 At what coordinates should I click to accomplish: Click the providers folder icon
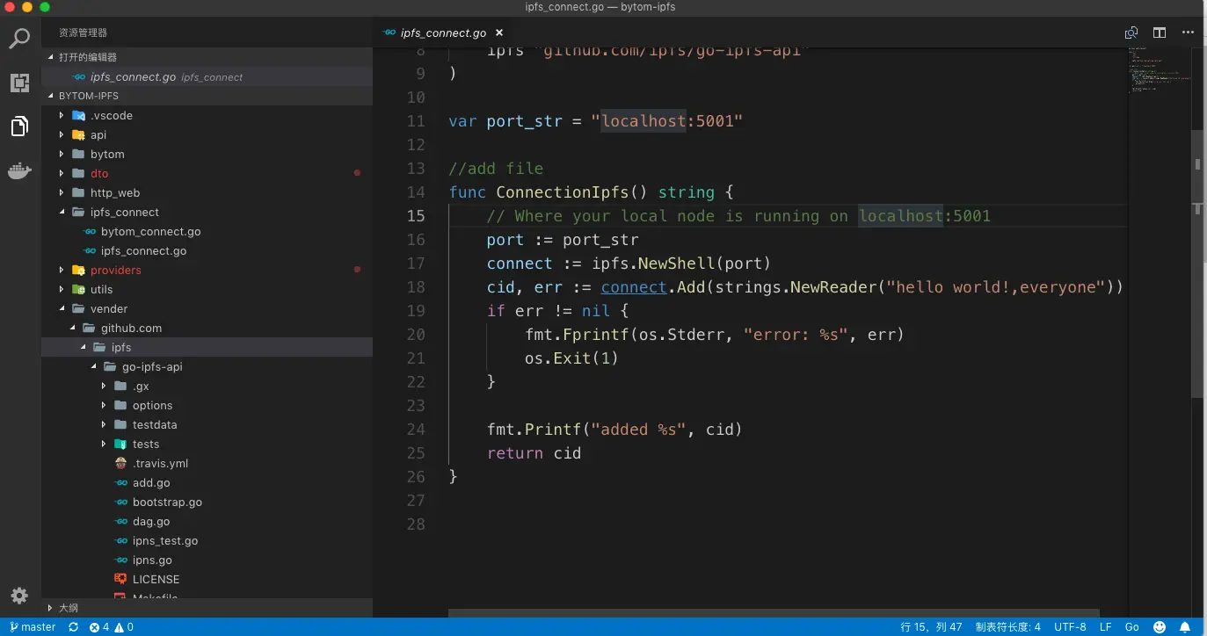point(78,271)
